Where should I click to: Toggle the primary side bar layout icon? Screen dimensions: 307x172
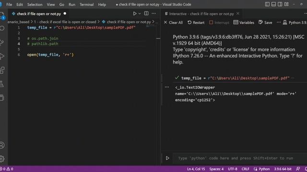(267, 4)
